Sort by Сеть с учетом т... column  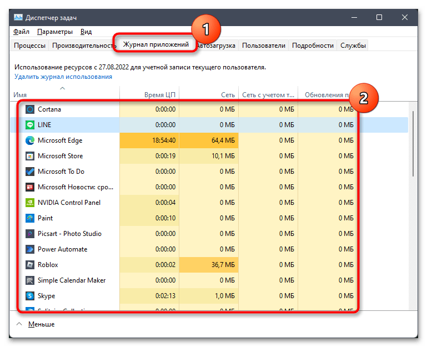click(x=268, y=94)
